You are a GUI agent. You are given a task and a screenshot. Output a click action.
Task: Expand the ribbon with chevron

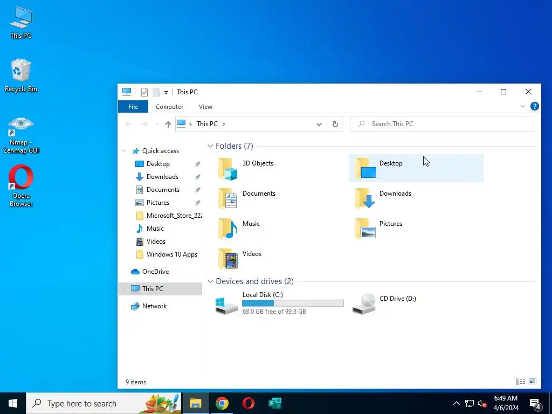point(523,106)
